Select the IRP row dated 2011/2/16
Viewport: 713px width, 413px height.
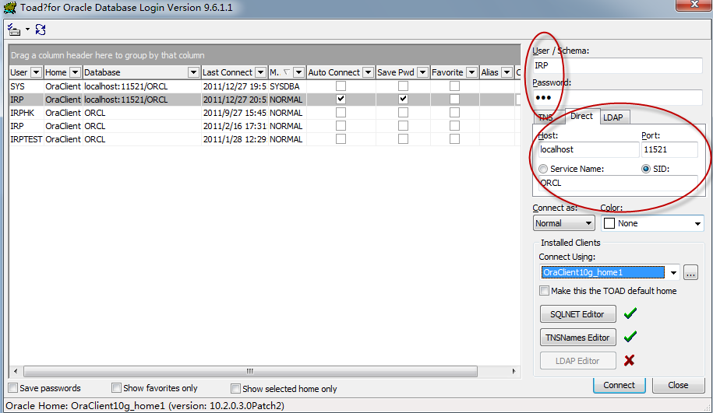click(265, 126)
